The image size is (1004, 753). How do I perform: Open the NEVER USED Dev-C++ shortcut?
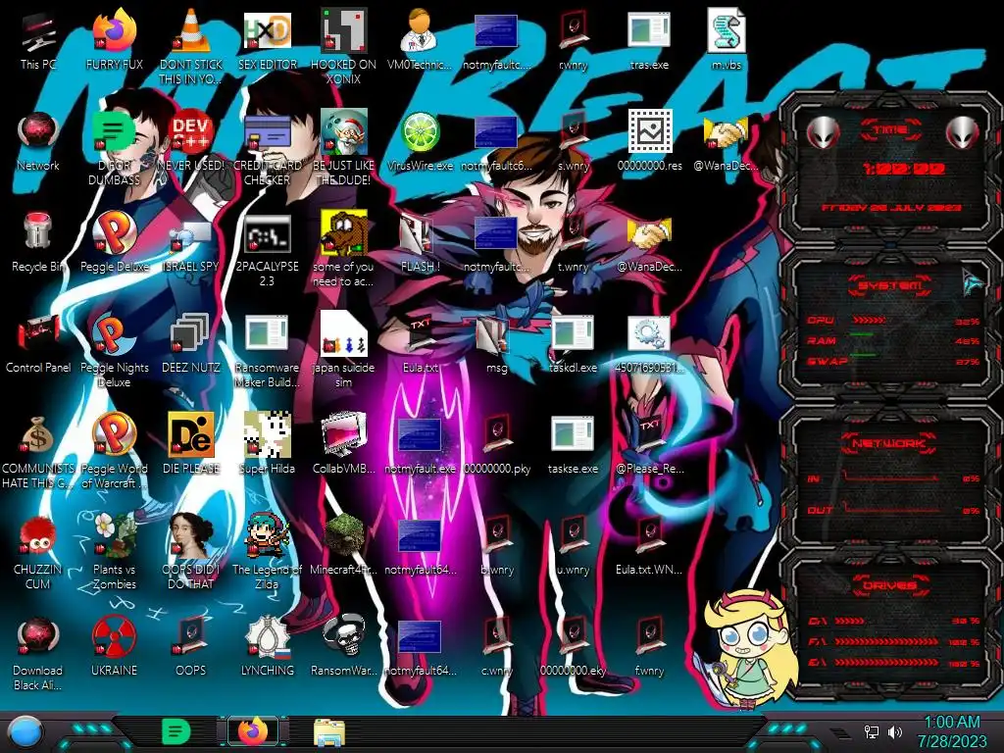click(191, 141)
